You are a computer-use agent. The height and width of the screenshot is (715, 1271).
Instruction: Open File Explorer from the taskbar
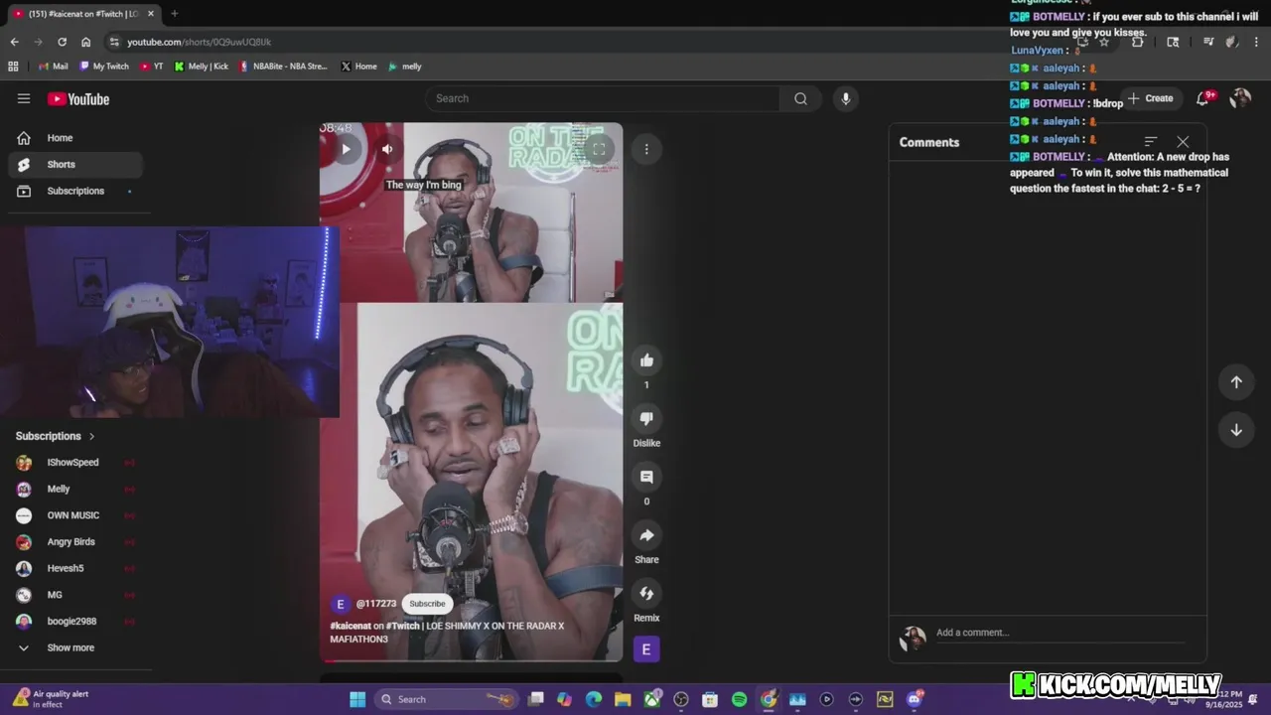[623, 699]
